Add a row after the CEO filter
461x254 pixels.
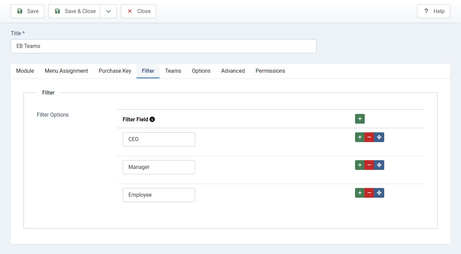click(x=360, y=137)
